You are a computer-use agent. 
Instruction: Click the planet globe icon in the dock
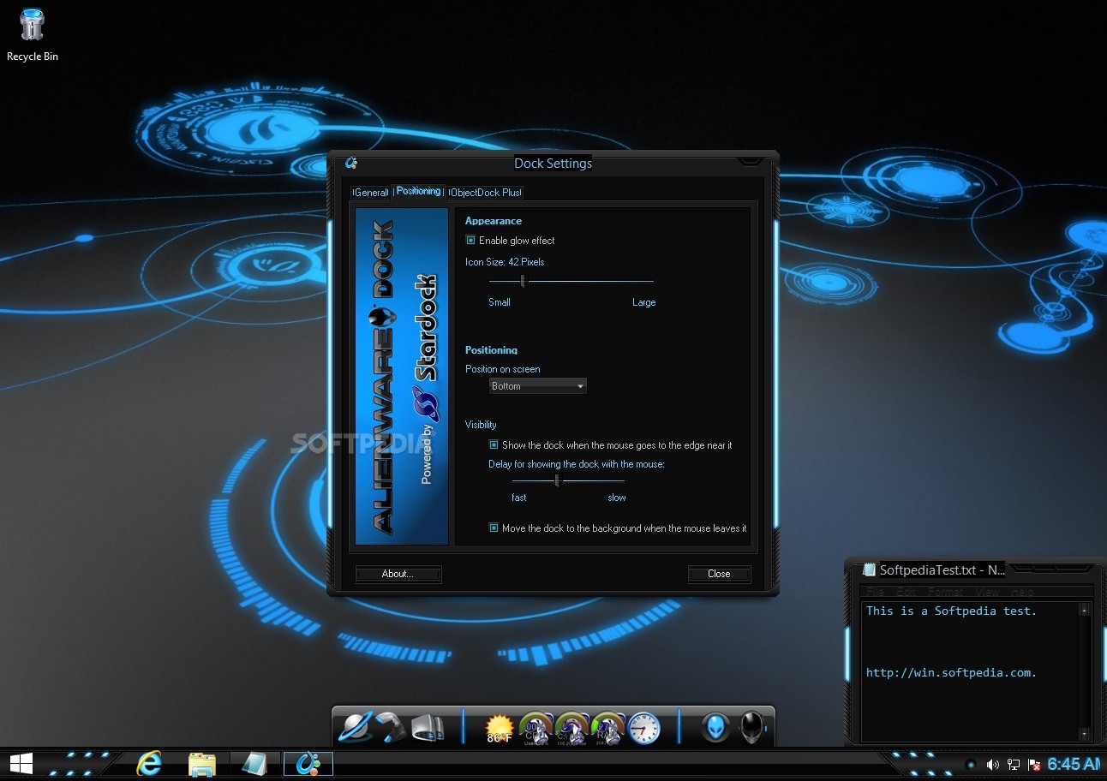pos(355,727)
